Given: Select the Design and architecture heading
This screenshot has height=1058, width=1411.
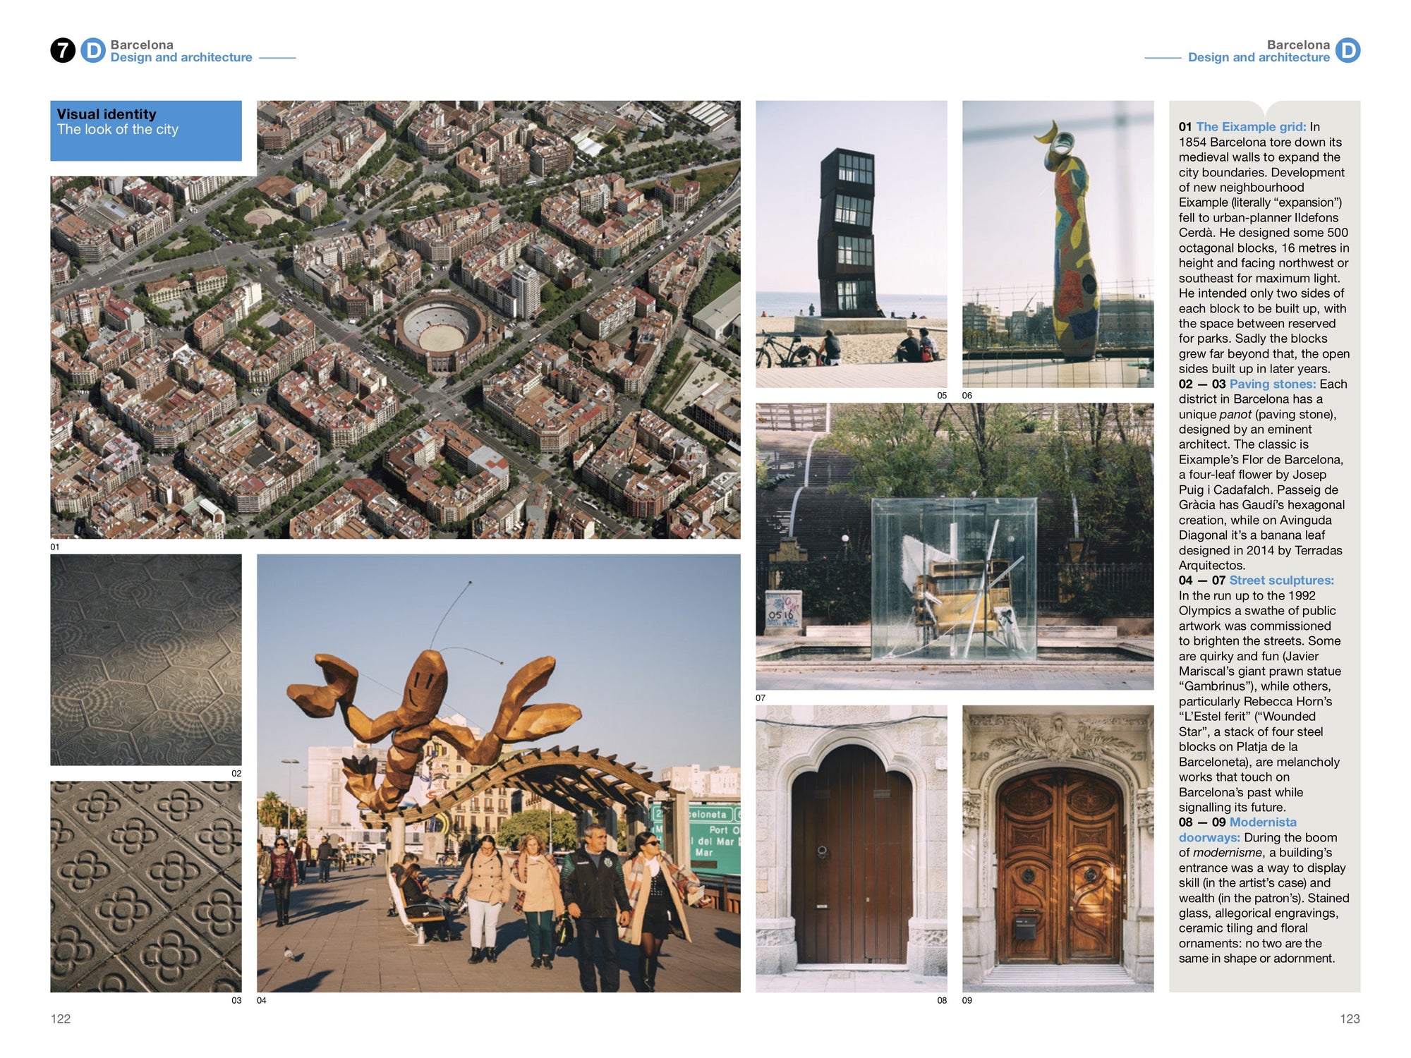Looking at the screenshot, I should coord(182,57).
